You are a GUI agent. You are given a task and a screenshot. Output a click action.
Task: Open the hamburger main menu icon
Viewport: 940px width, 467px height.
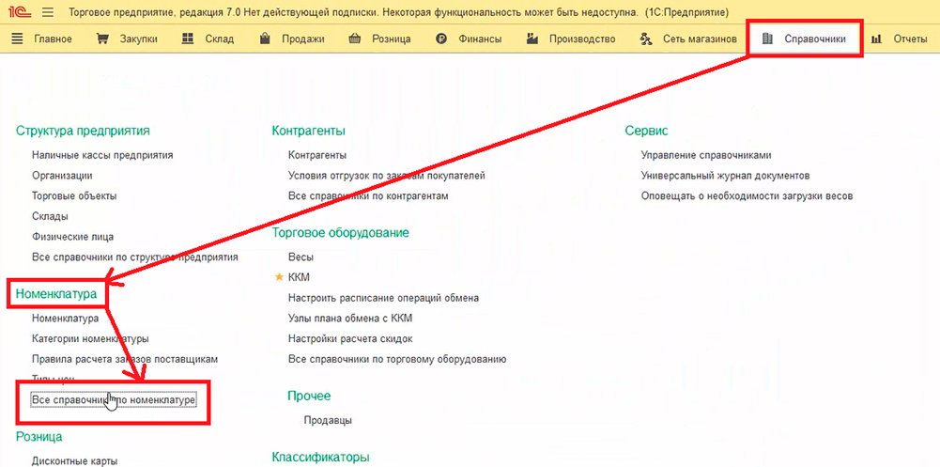coord(48,12)
